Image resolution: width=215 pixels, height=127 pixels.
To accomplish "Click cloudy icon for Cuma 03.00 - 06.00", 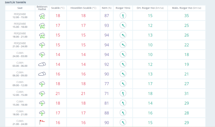I will pos(42,64).
